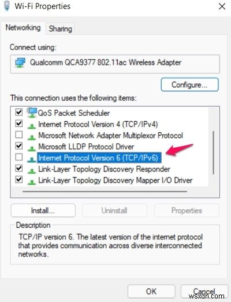Select the Networking tab
Image resolution: width=231 pixels, height=302 pixels.
tap(23, 27)
